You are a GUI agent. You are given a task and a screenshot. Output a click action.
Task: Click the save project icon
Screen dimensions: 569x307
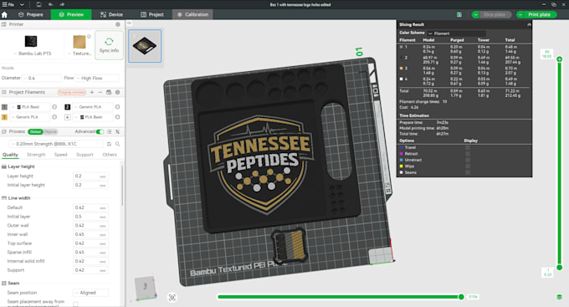click(x=38, y=5)
